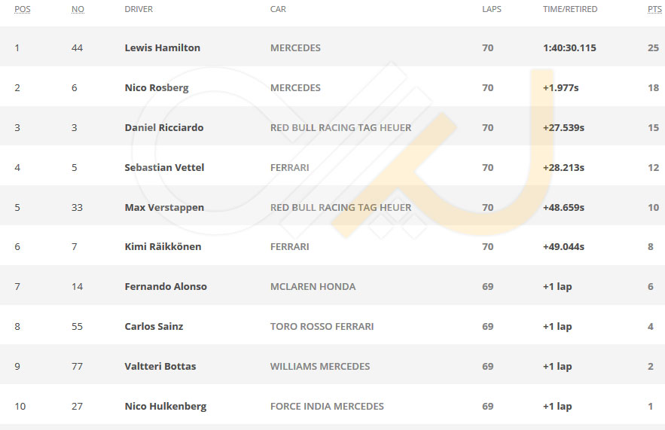Image resolution: width=665 pixels, height=430 pixels.
Task: Click Kimi Räikkönen's name
Action: coord(163,247)
